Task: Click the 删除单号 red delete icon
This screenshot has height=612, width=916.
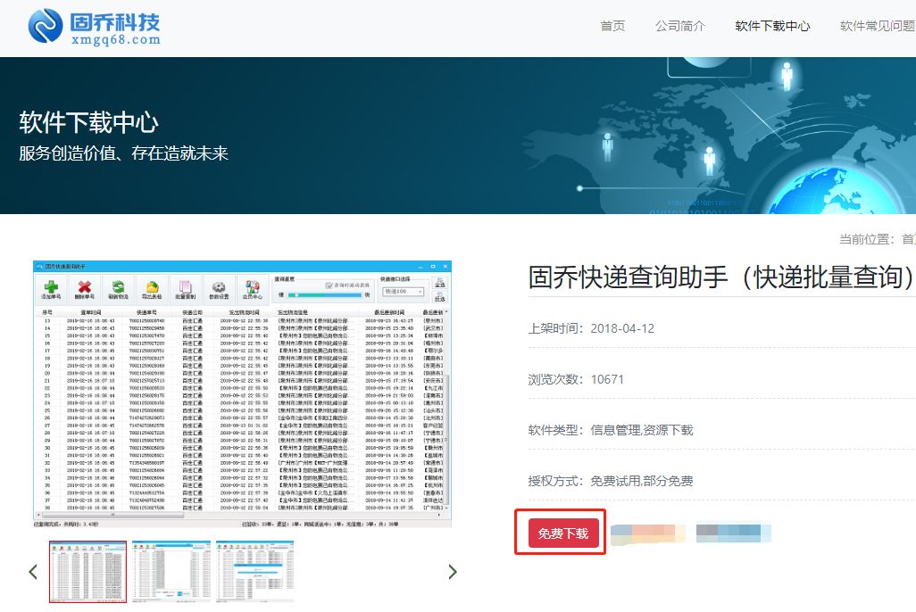Action: pyautogui.click(x=86, y=285)
